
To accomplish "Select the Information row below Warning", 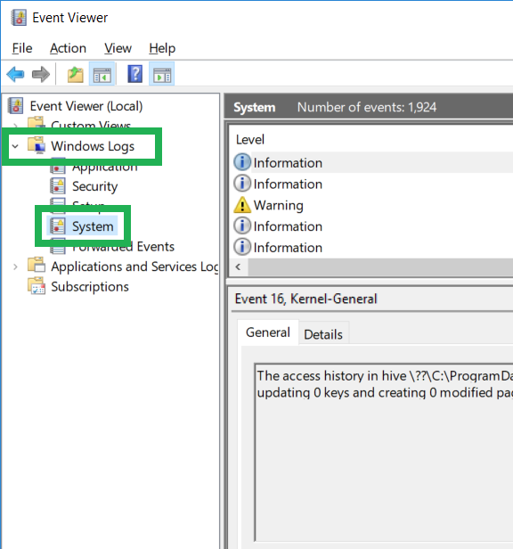I will (373, 226).
